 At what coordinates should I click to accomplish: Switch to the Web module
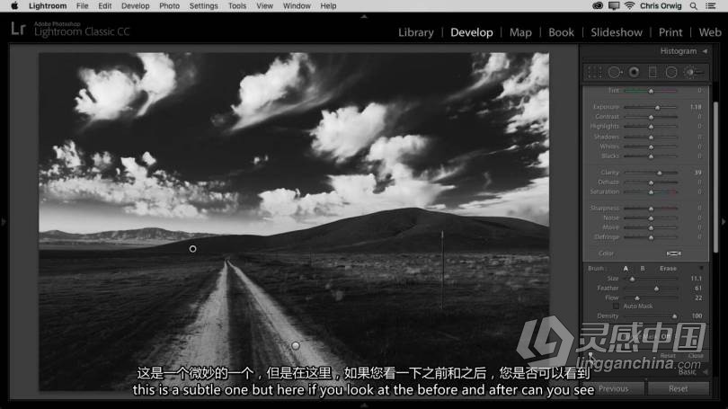pos(710,32)
